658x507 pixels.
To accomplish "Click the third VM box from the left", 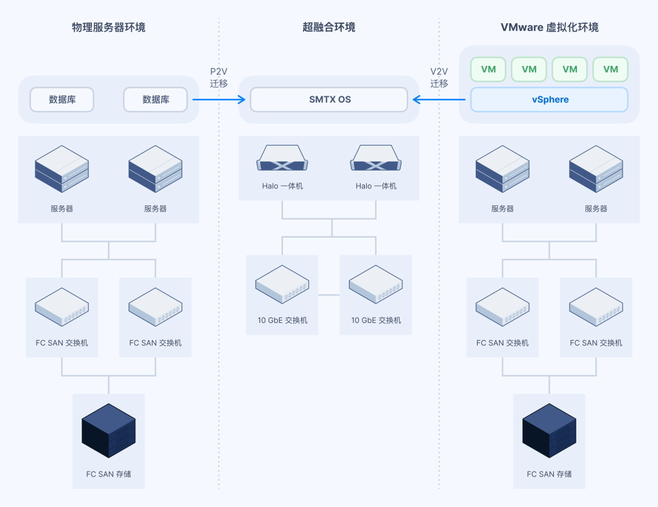I will pos(570,69).
